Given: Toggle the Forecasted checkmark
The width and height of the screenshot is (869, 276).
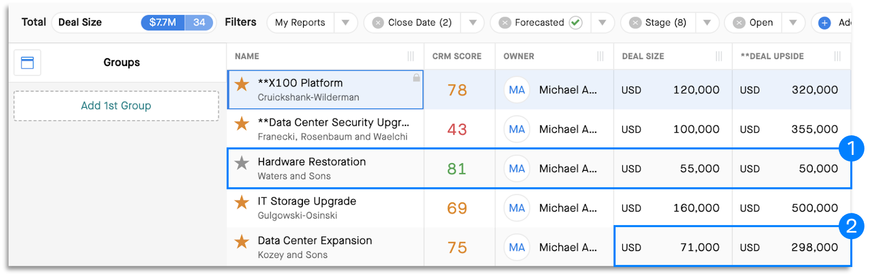Looking at the screenshot, I should (x=576, y=23).
